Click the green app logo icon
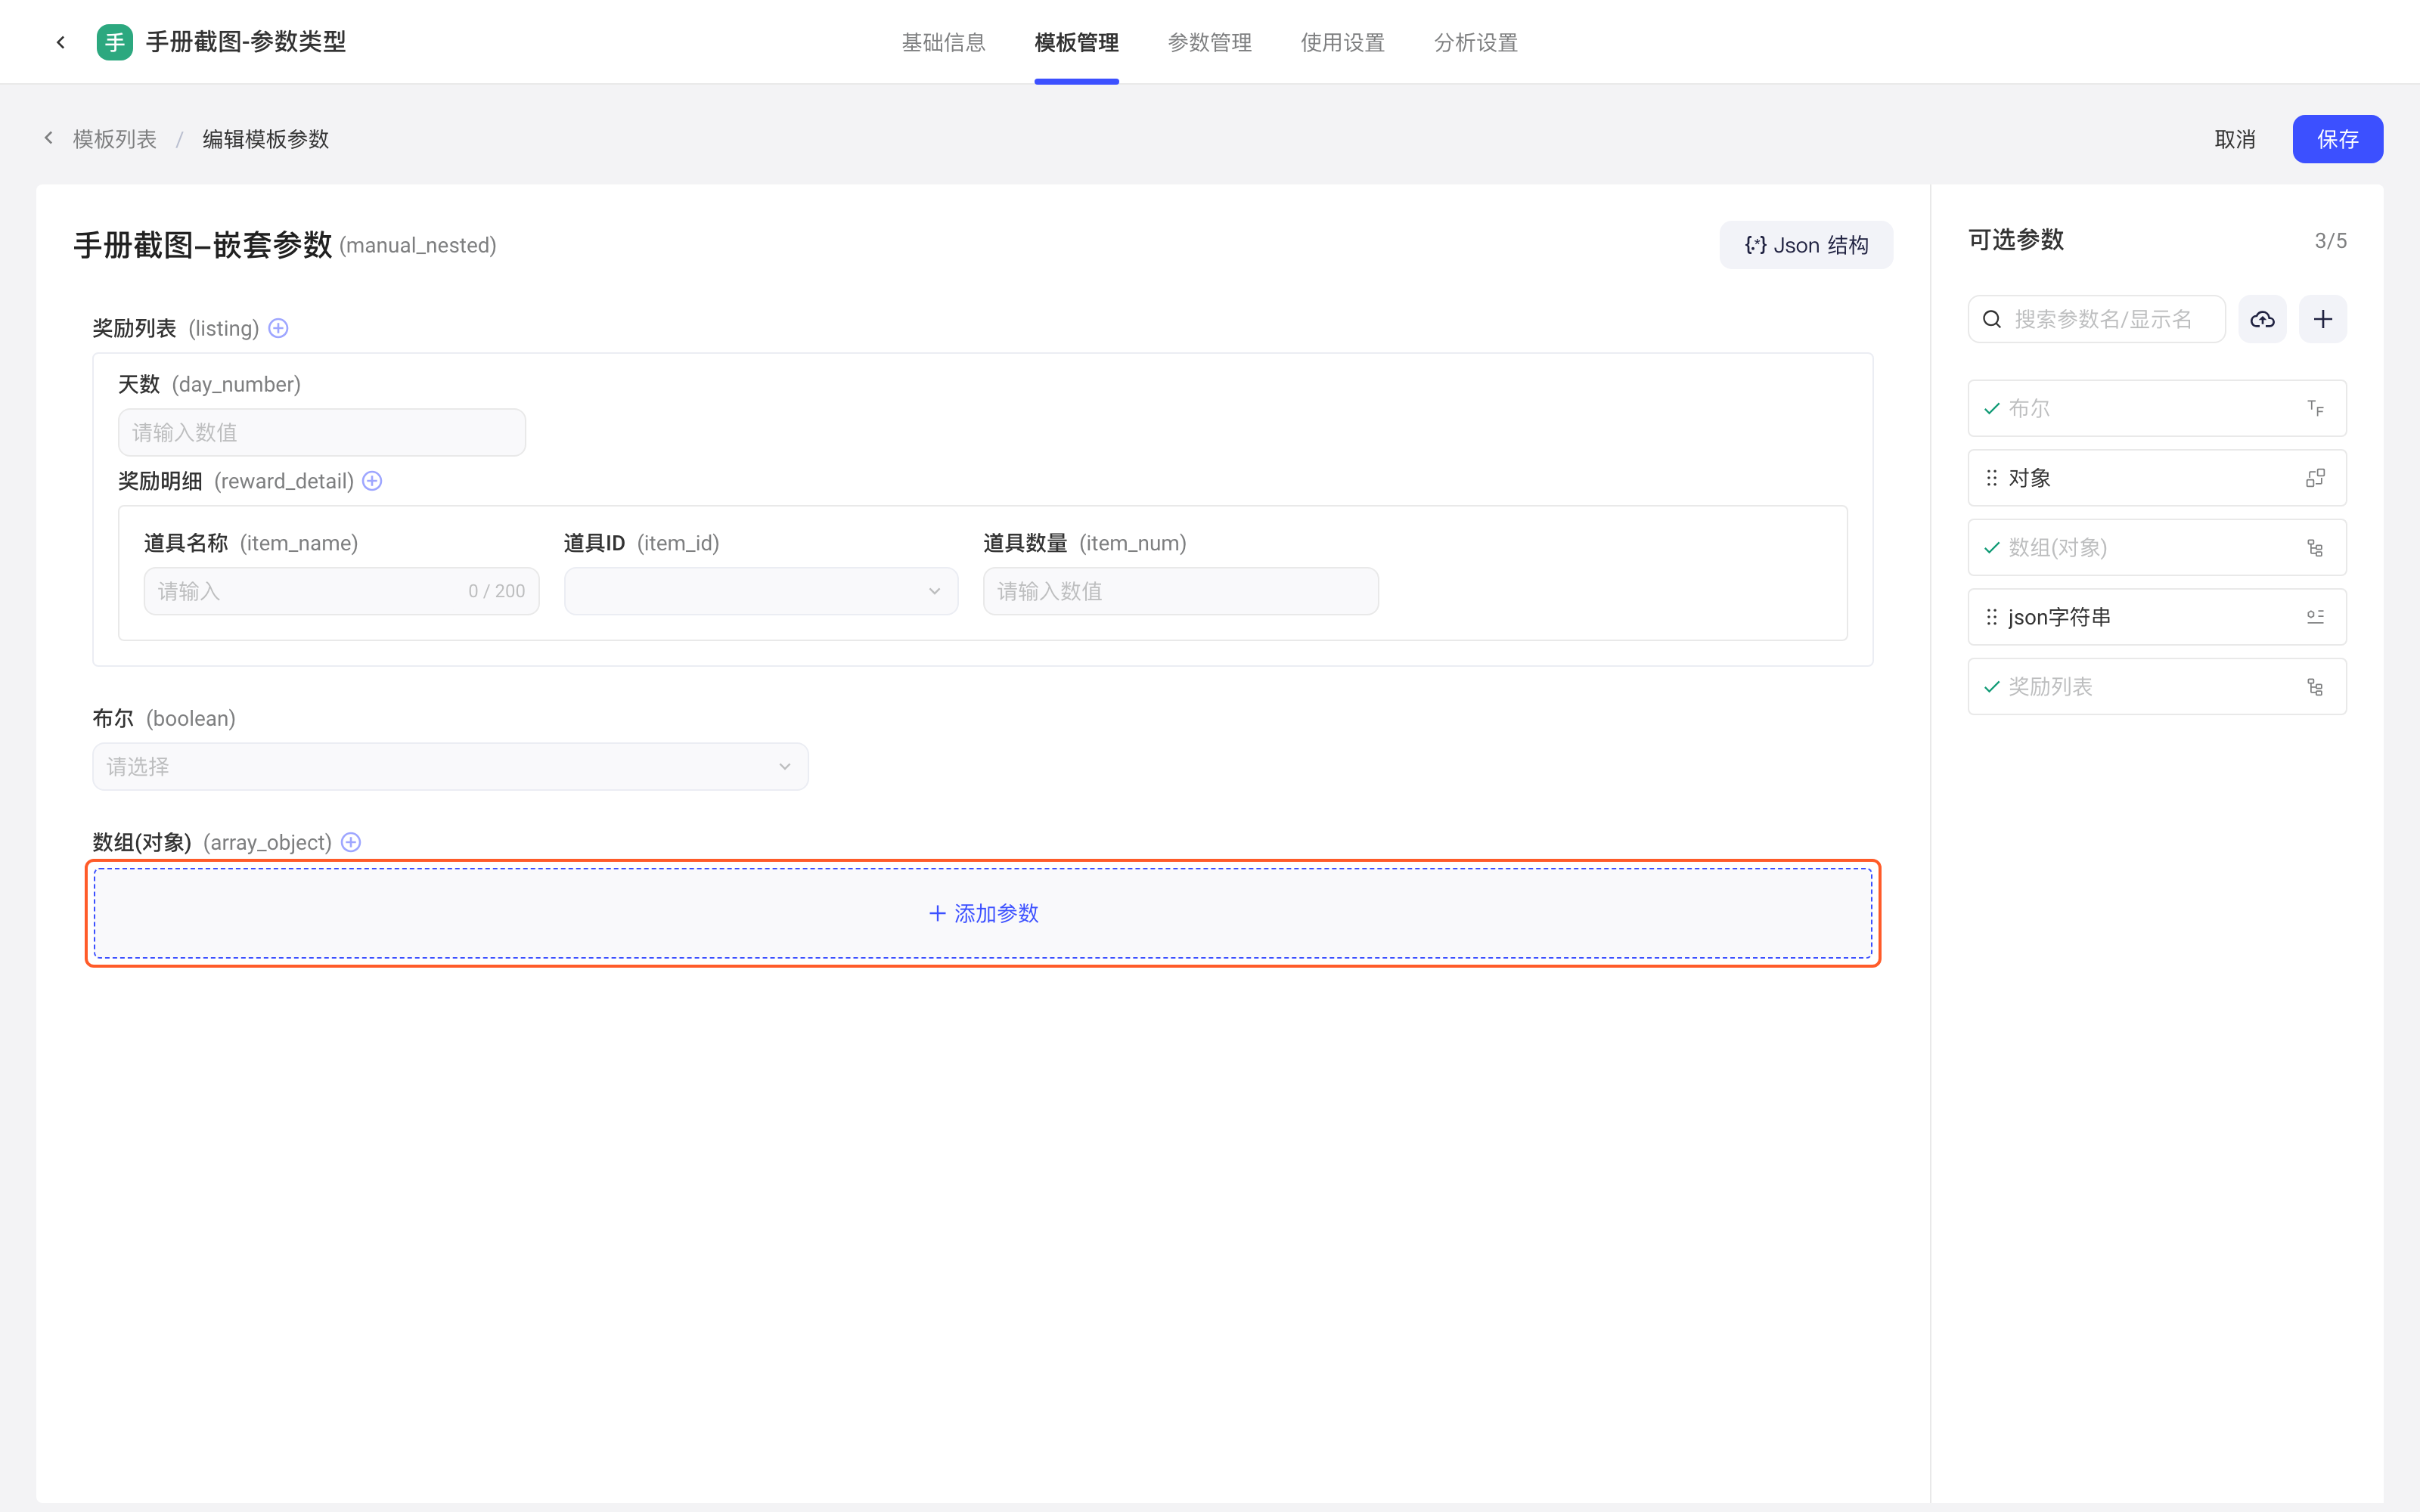 click(x=115, y=42)
